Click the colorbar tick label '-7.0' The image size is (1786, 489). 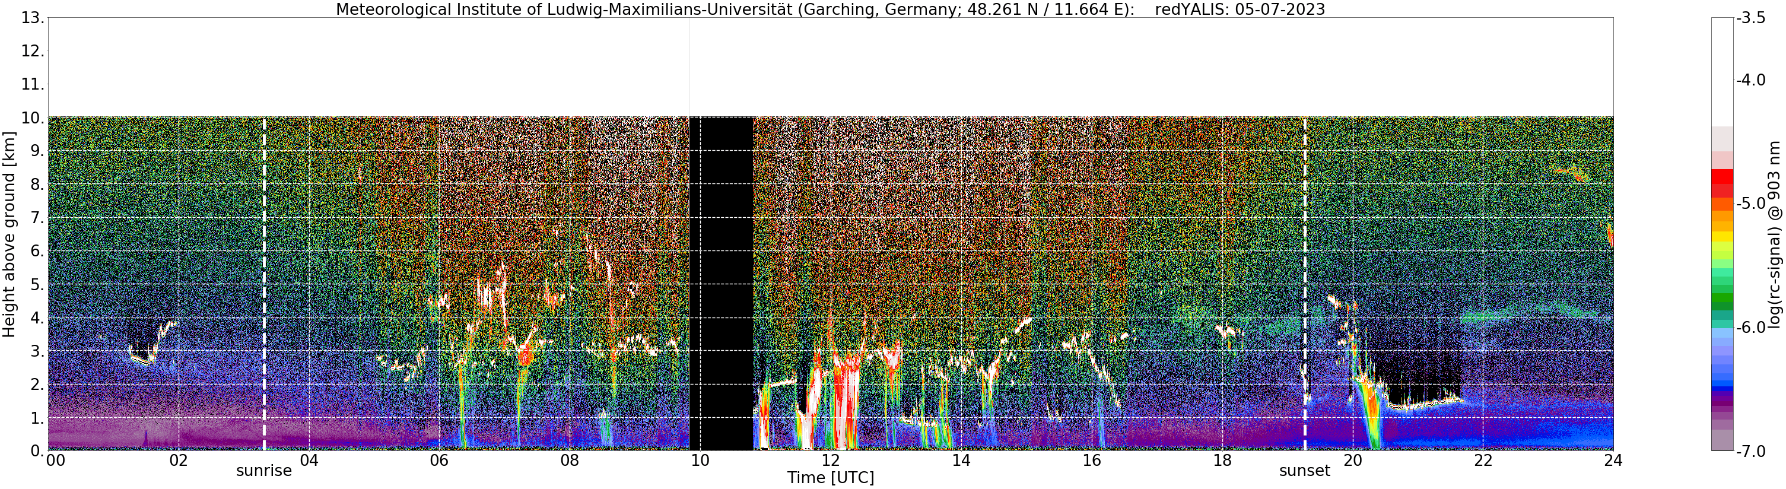click(x=1750, y=452)
